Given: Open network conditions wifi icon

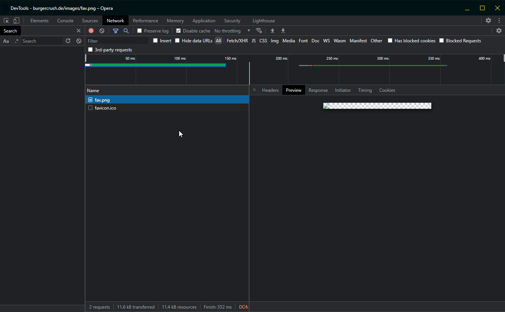Looking at the screenshot, I should (x=259, y=31).
